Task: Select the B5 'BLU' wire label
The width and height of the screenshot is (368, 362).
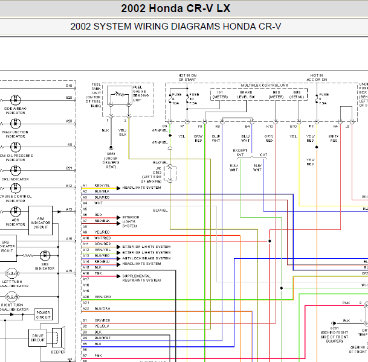Action: [x=98, y=344]
